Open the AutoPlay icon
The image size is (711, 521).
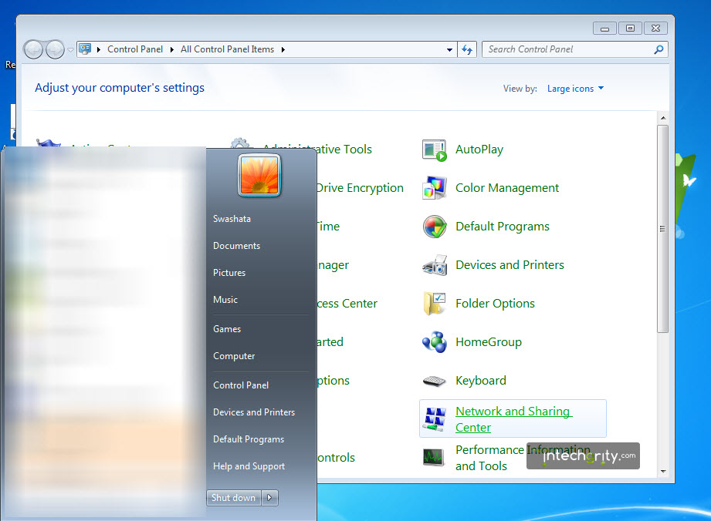[x=435, y=150]
